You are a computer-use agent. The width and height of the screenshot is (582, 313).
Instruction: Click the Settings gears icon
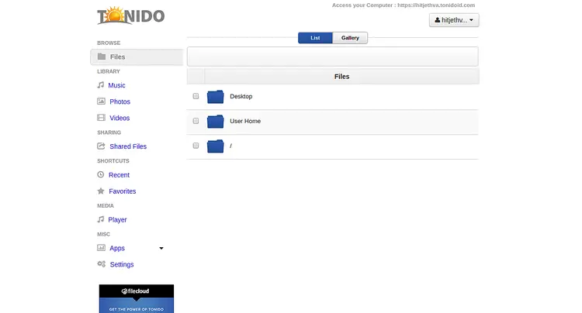click(x=102, y=263)
